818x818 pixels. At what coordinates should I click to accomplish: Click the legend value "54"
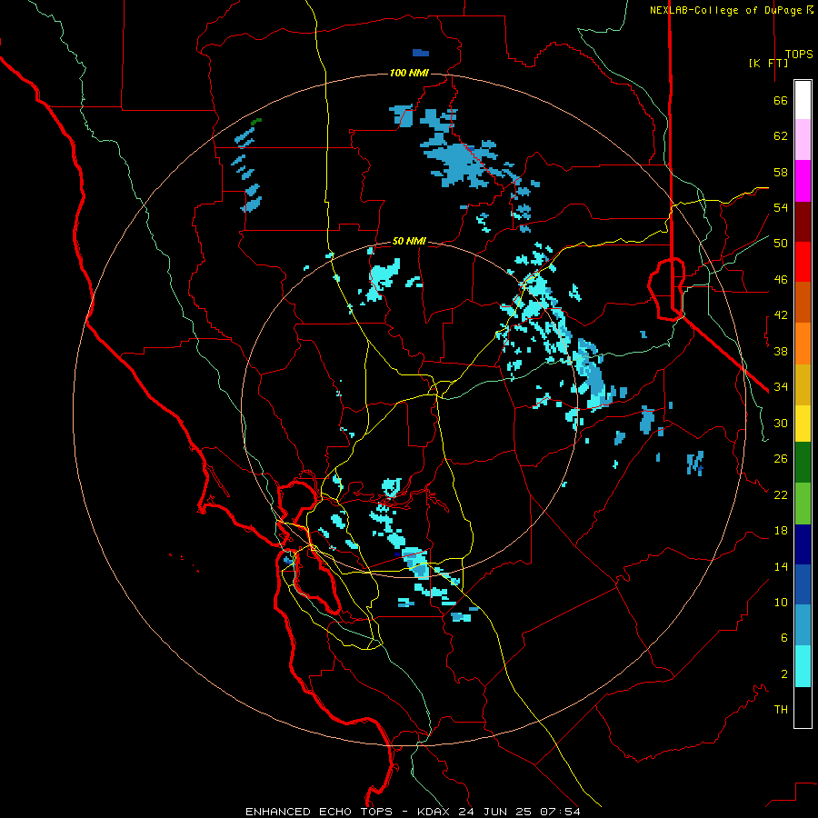click(x=781, y=207)
